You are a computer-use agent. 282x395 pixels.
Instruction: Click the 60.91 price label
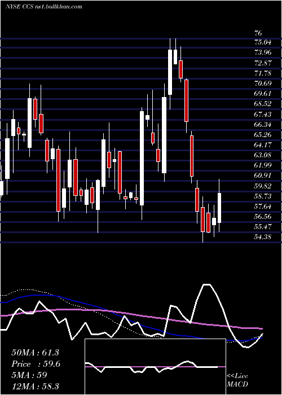pos(263,175)
